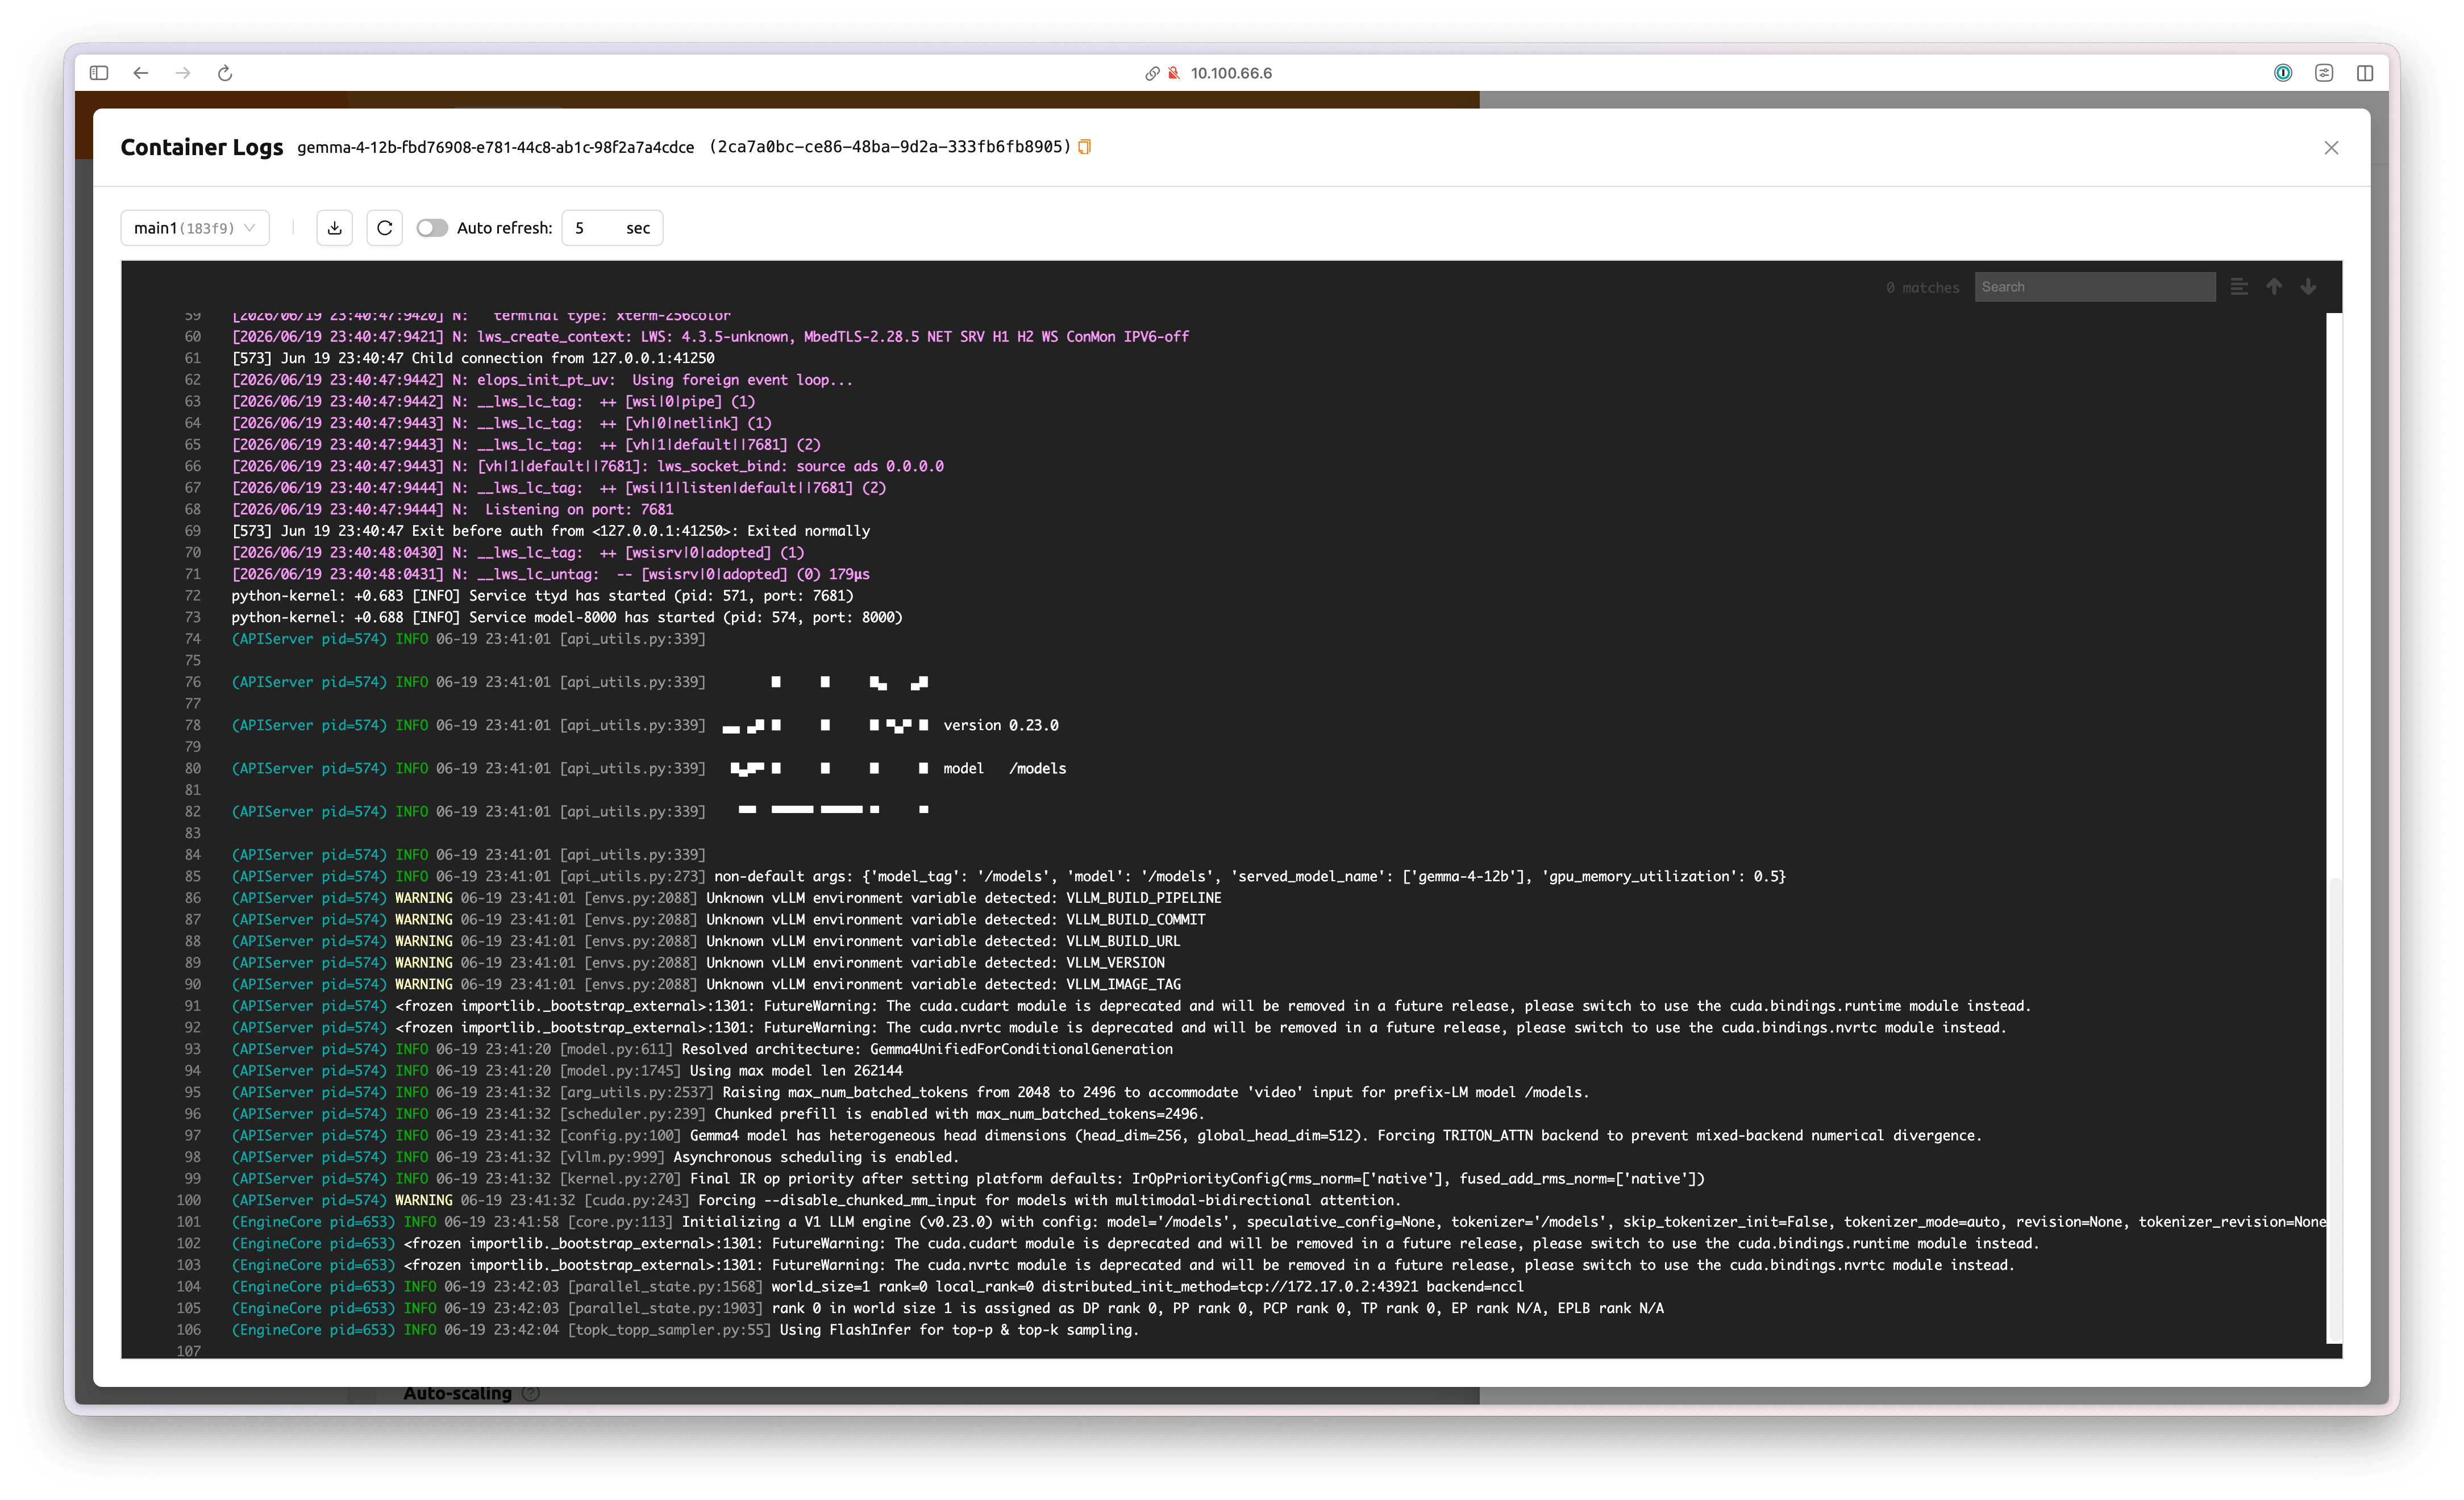This screenshot has width=2464, height=1500.
Task: Open the reader extension icon in toolbar
Action: coord(2324,73)
